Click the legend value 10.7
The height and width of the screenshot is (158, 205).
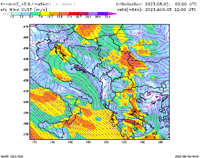pyautogui.click(x=50, y=17)
